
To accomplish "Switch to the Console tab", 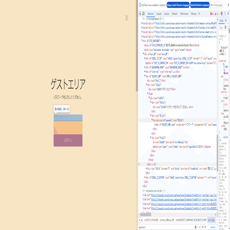I will (159, 14).
